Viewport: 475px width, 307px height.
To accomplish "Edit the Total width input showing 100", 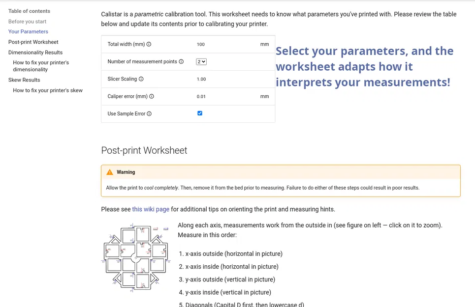I will click(x=200, y=44).
